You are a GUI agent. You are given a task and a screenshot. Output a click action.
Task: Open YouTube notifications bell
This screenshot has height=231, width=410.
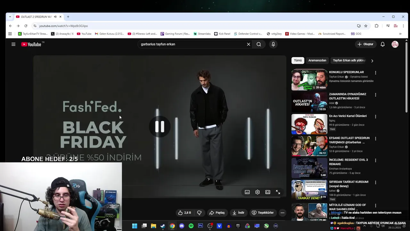pos(382,44)
